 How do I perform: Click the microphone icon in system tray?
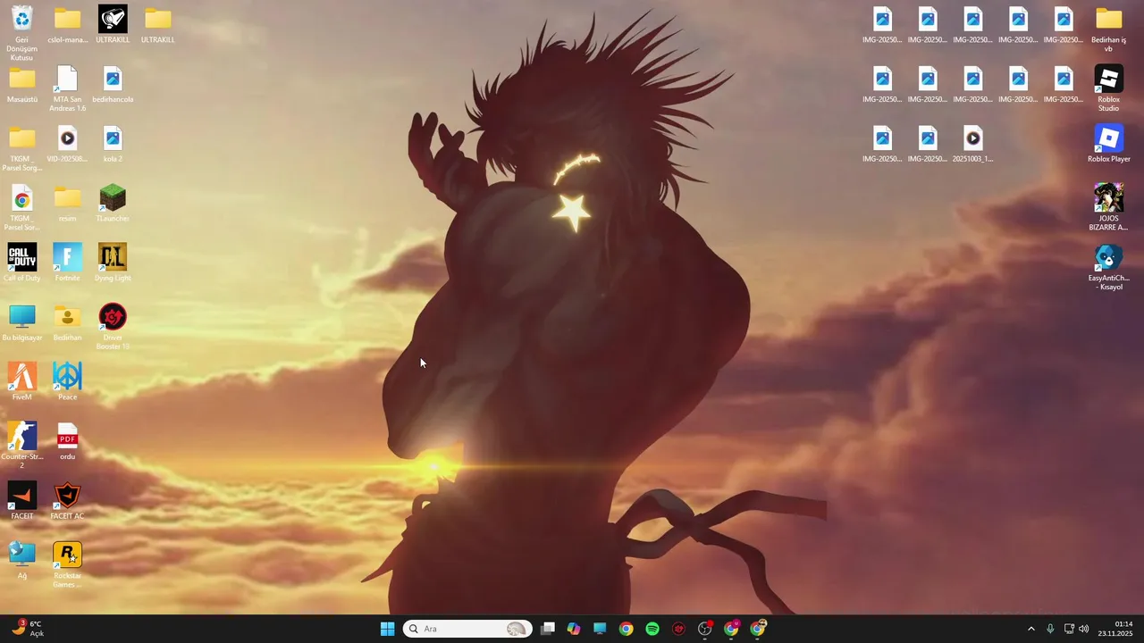1050,629
